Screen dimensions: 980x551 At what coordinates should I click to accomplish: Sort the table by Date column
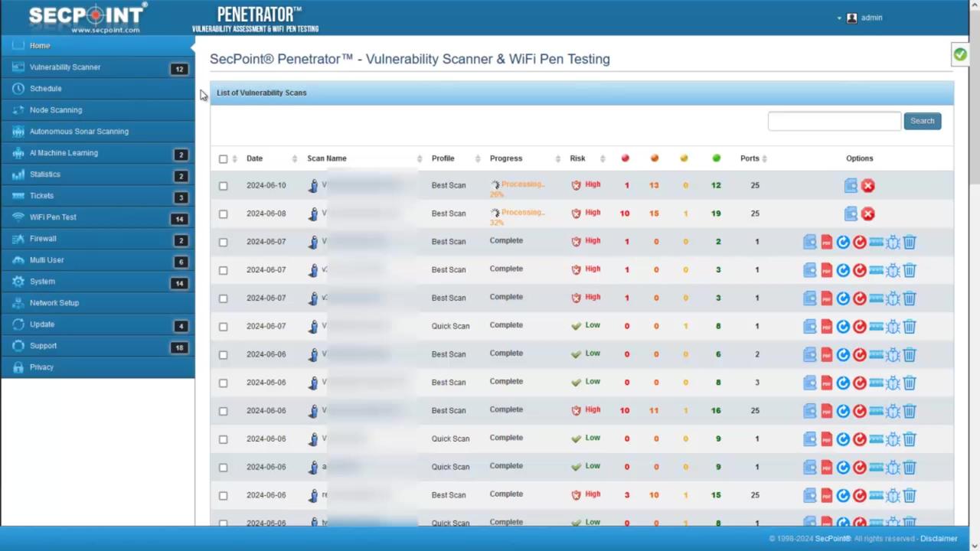(x=254, y=158)
